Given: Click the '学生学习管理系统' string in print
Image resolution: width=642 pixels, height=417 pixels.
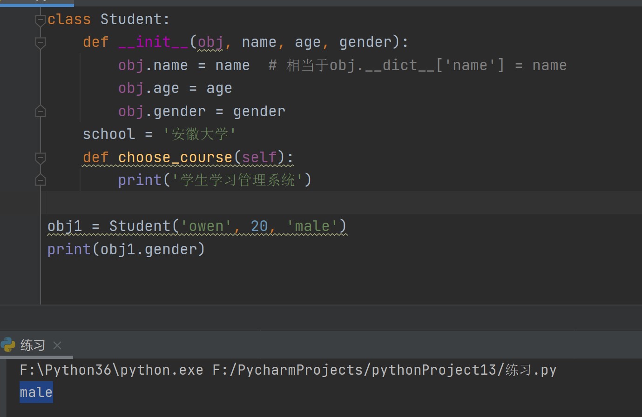Looking at the screenshot, I should point(237,180).
